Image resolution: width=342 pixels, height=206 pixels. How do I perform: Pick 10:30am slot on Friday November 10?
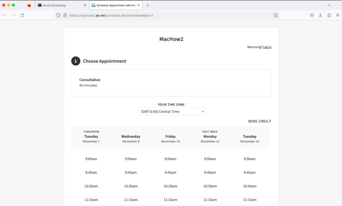point(170,186)
